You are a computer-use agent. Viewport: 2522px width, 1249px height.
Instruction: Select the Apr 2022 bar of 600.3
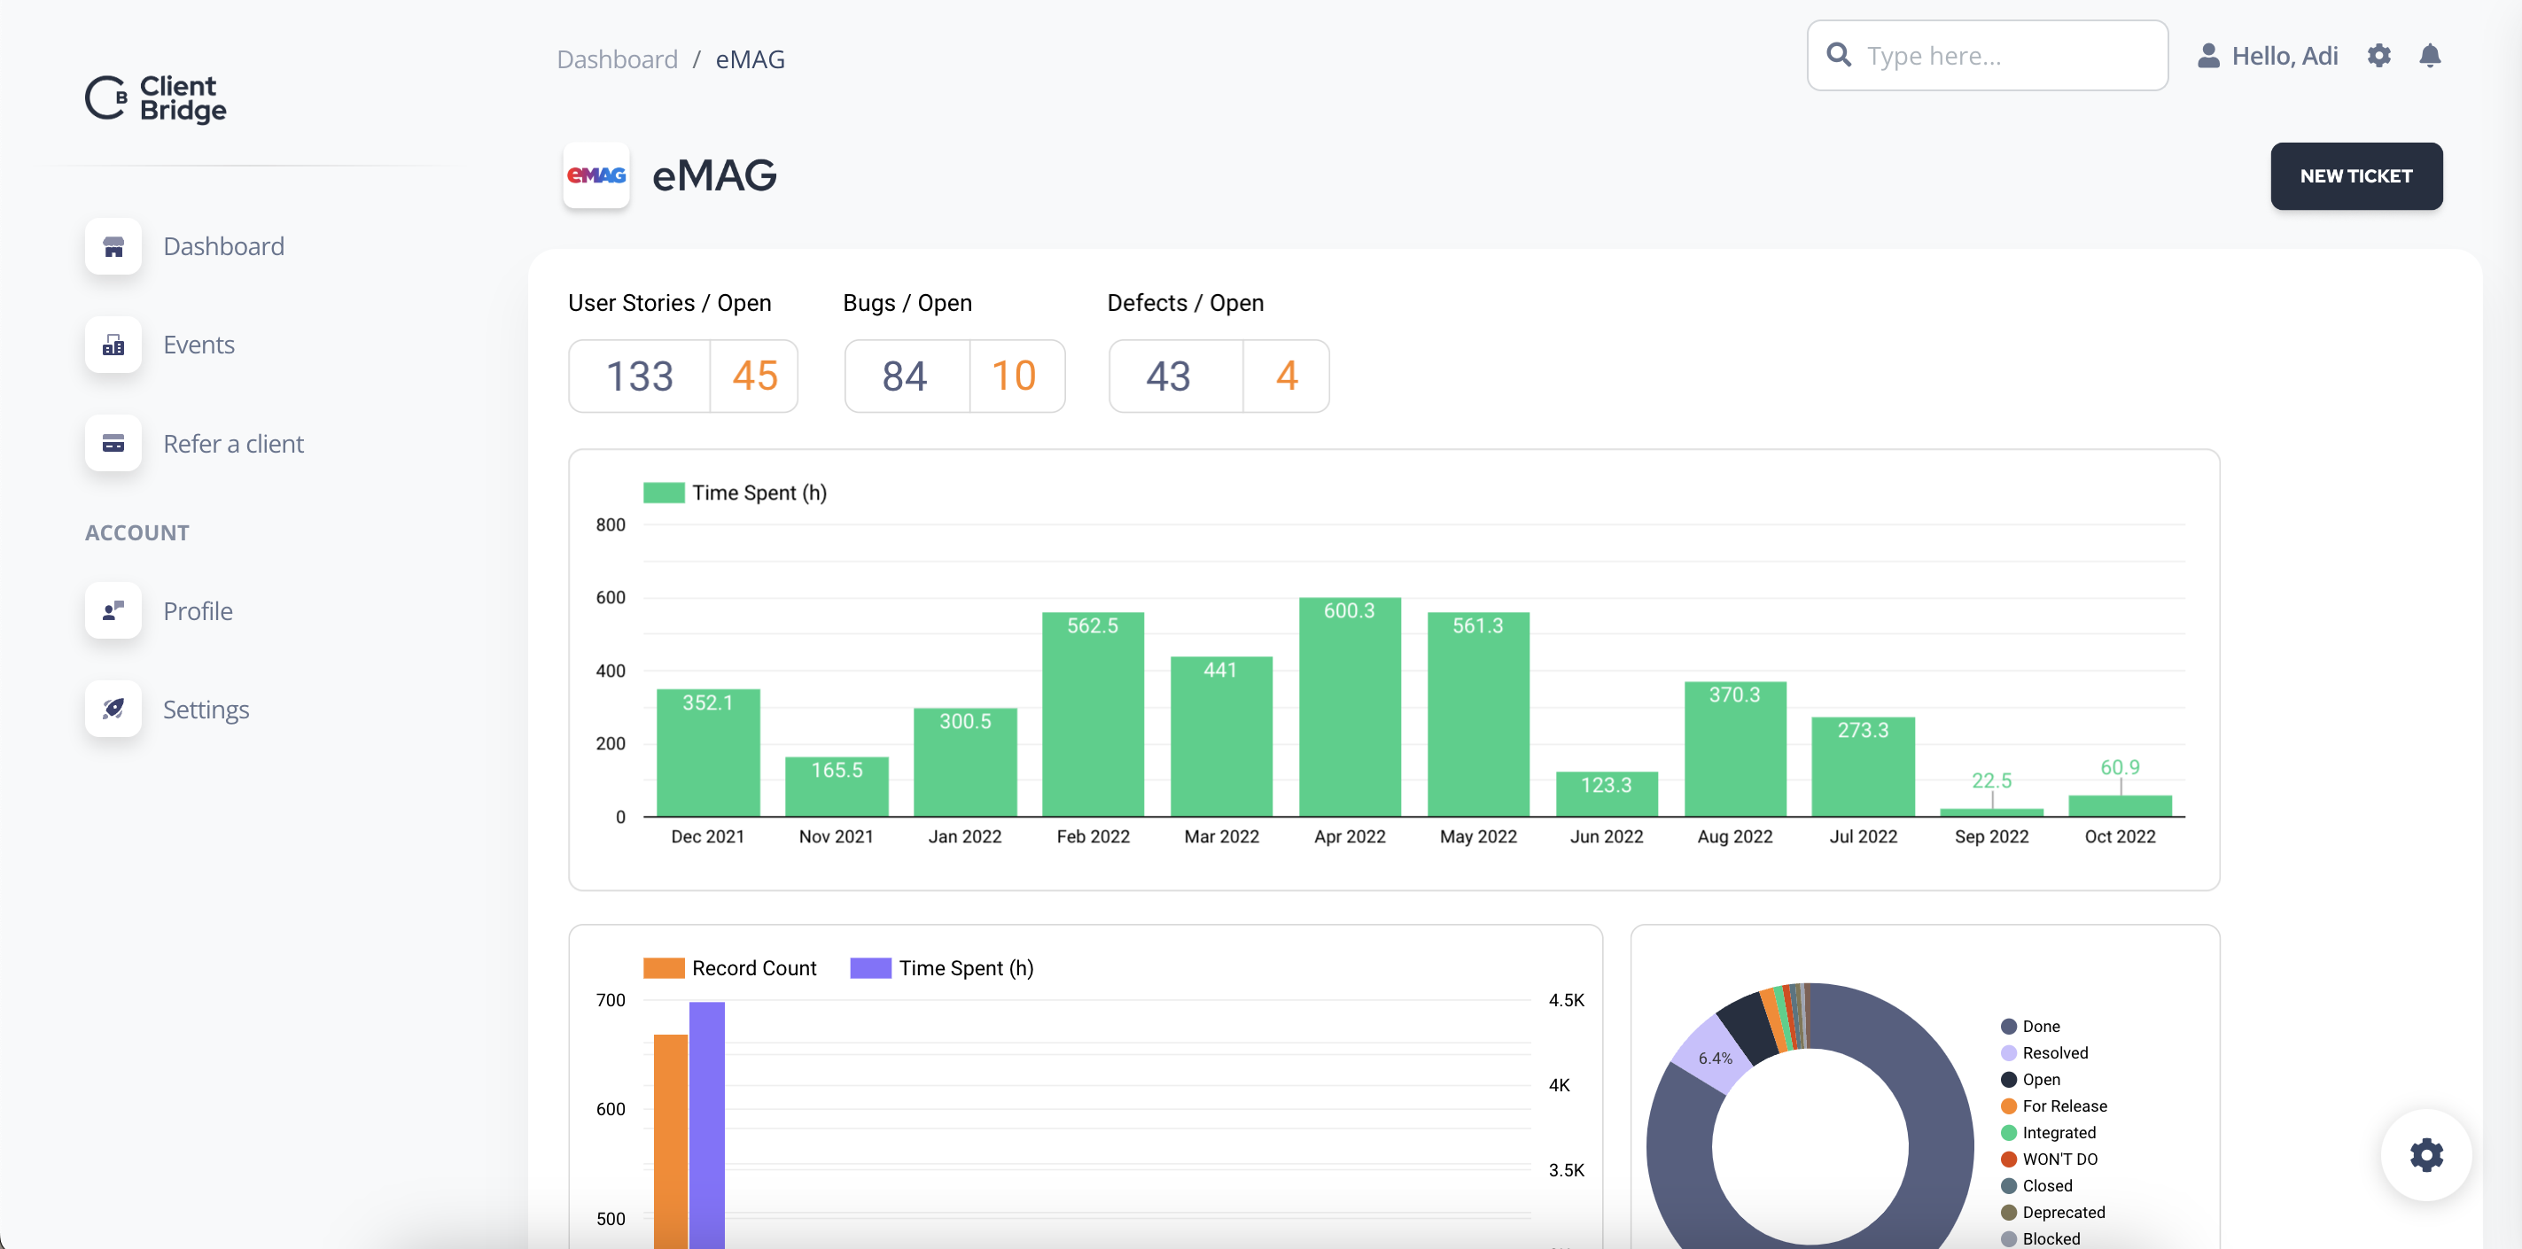click(x=1349, y=705)
